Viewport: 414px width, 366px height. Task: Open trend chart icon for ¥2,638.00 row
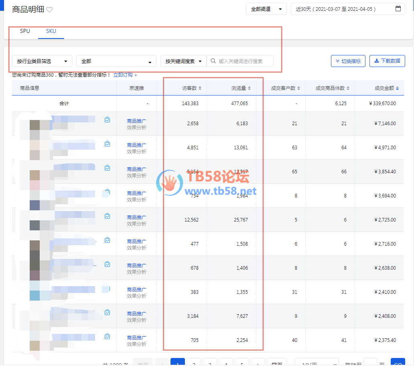pyautogui.click(x=107, y=264)
